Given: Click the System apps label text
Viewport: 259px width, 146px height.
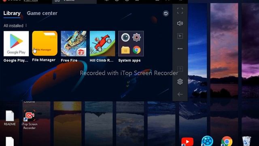Looking at the screenshot, I should [129, 60].
